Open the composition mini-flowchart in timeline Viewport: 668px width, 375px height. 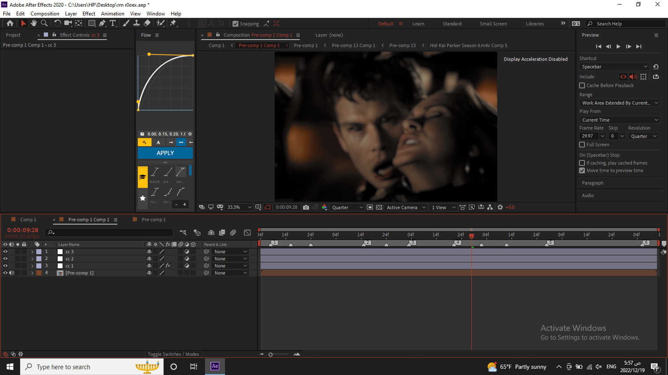coord(183,233)
